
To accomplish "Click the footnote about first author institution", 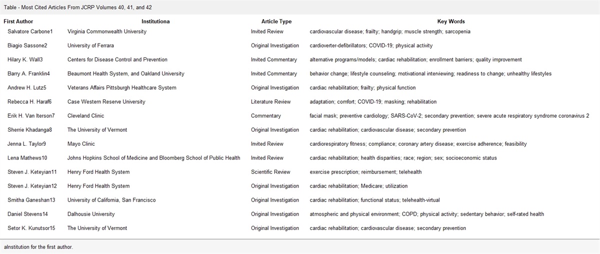I will [38, 247].
